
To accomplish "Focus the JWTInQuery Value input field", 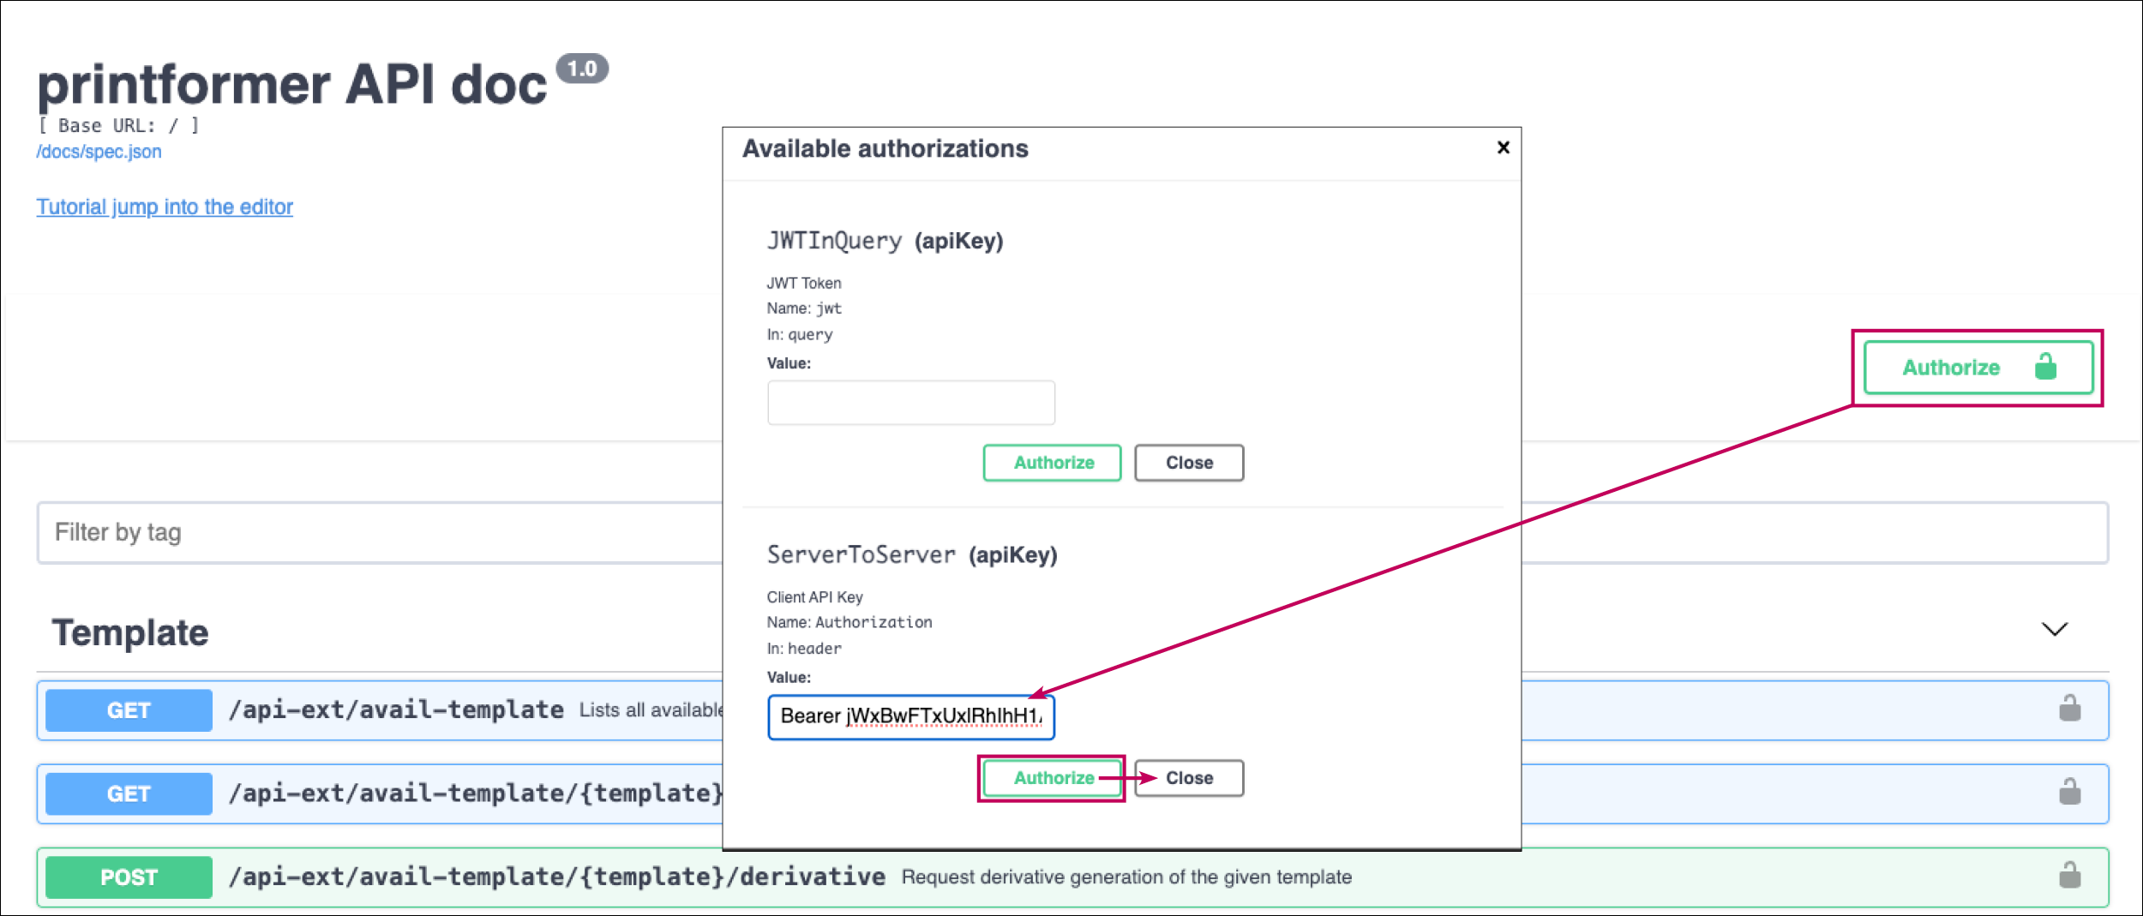I will point(910,403).
